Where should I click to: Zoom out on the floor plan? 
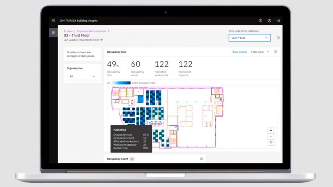[271, 136]
